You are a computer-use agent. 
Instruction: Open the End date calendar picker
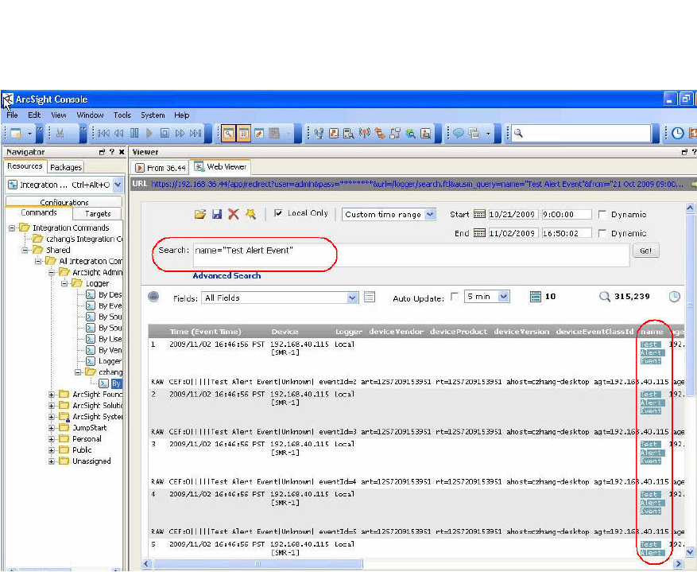479,232
